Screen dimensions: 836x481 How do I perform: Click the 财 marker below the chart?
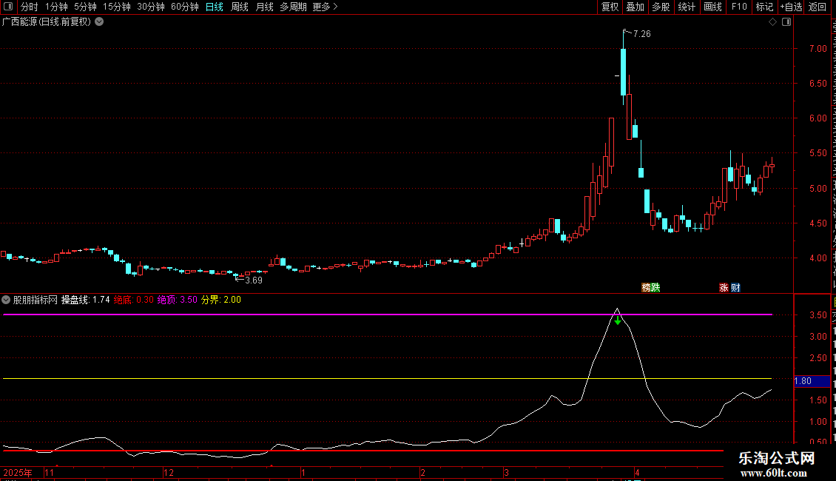(736, 287)
